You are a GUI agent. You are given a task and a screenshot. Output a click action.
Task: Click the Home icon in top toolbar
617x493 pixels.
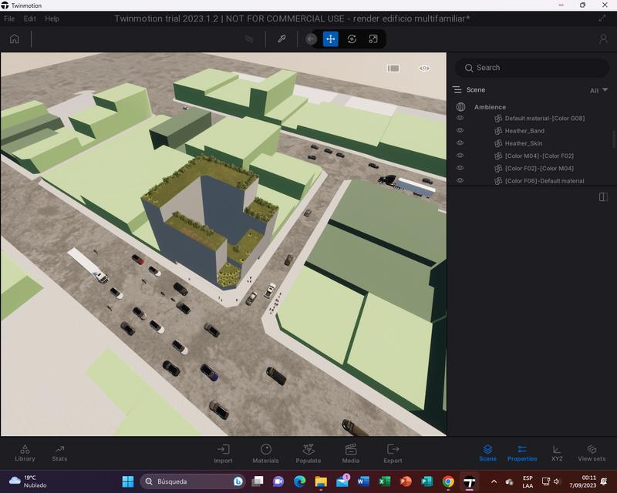[x=14, y=39]
